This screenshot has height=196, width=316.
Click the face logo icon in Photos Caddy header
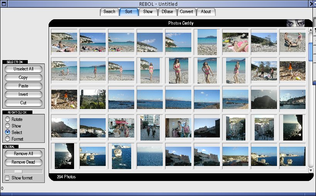point(296,23)
